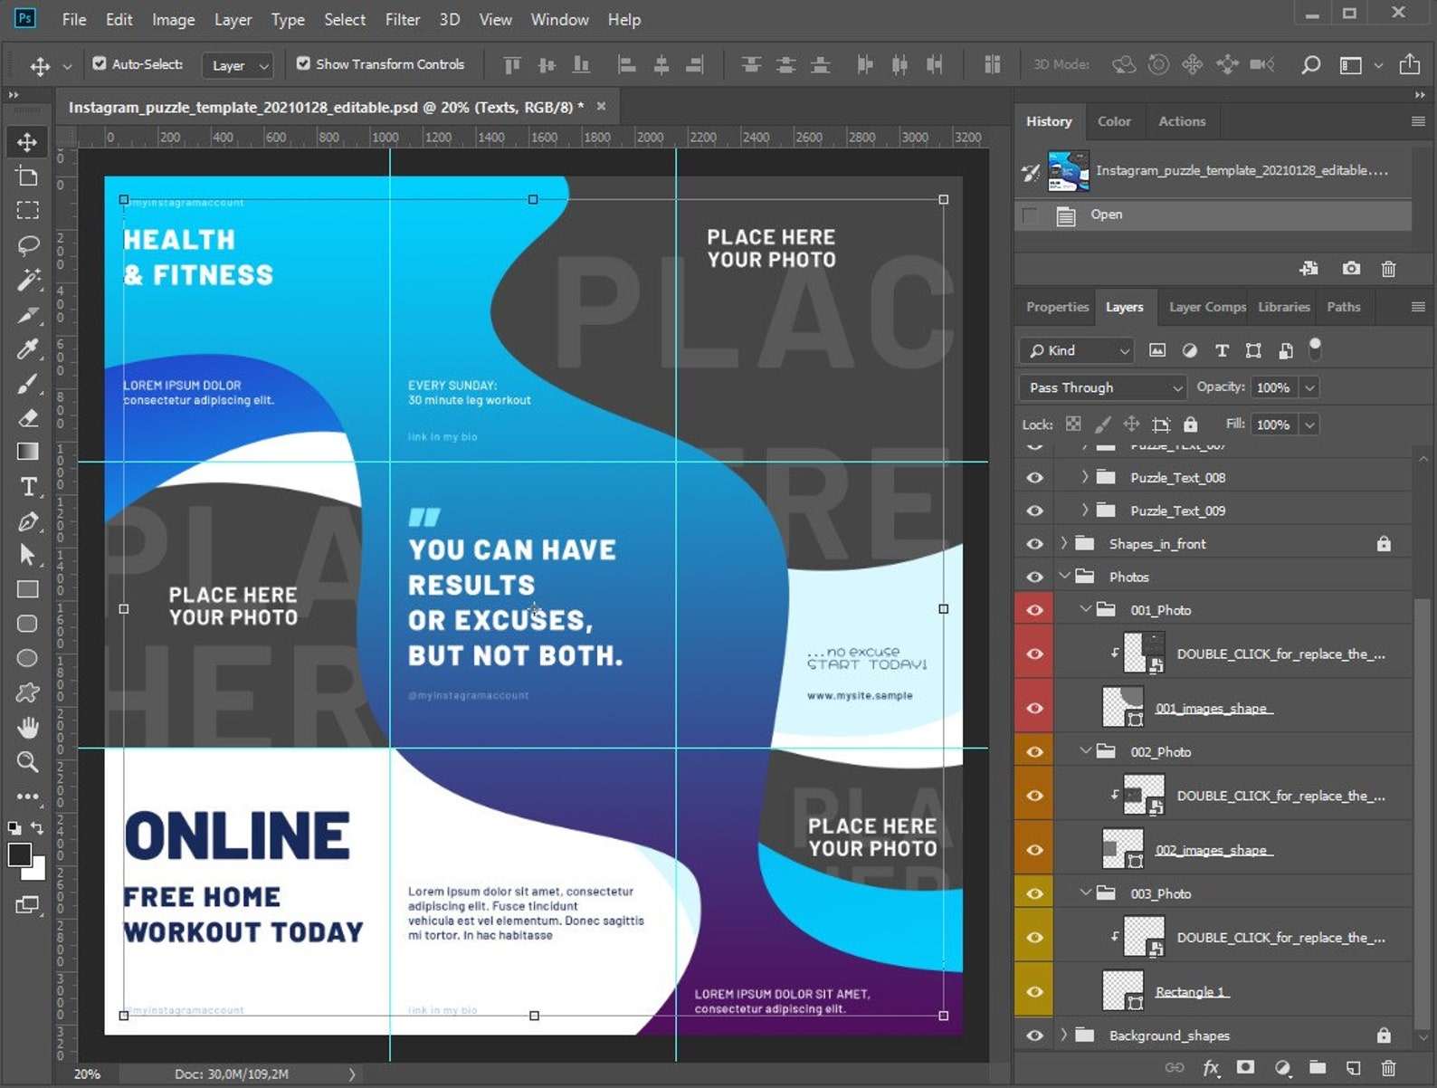Select the Hand tool

point(27,727)
